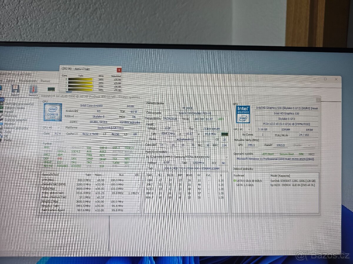Click the Turbo Max operating point row
Screen dimensions: 353x264
pos(90,189)
